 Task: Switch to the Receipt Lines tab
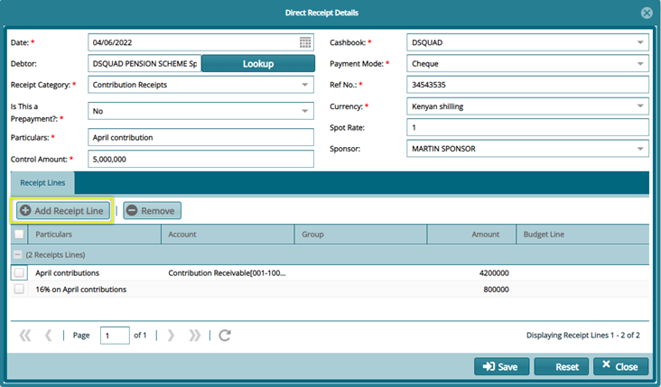[42, 183]
